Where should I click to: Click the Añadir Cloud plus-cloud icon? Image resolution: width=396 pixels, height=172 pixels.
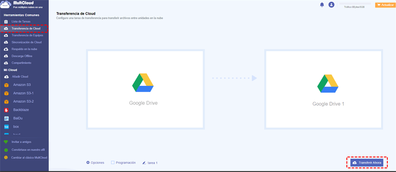6,77
